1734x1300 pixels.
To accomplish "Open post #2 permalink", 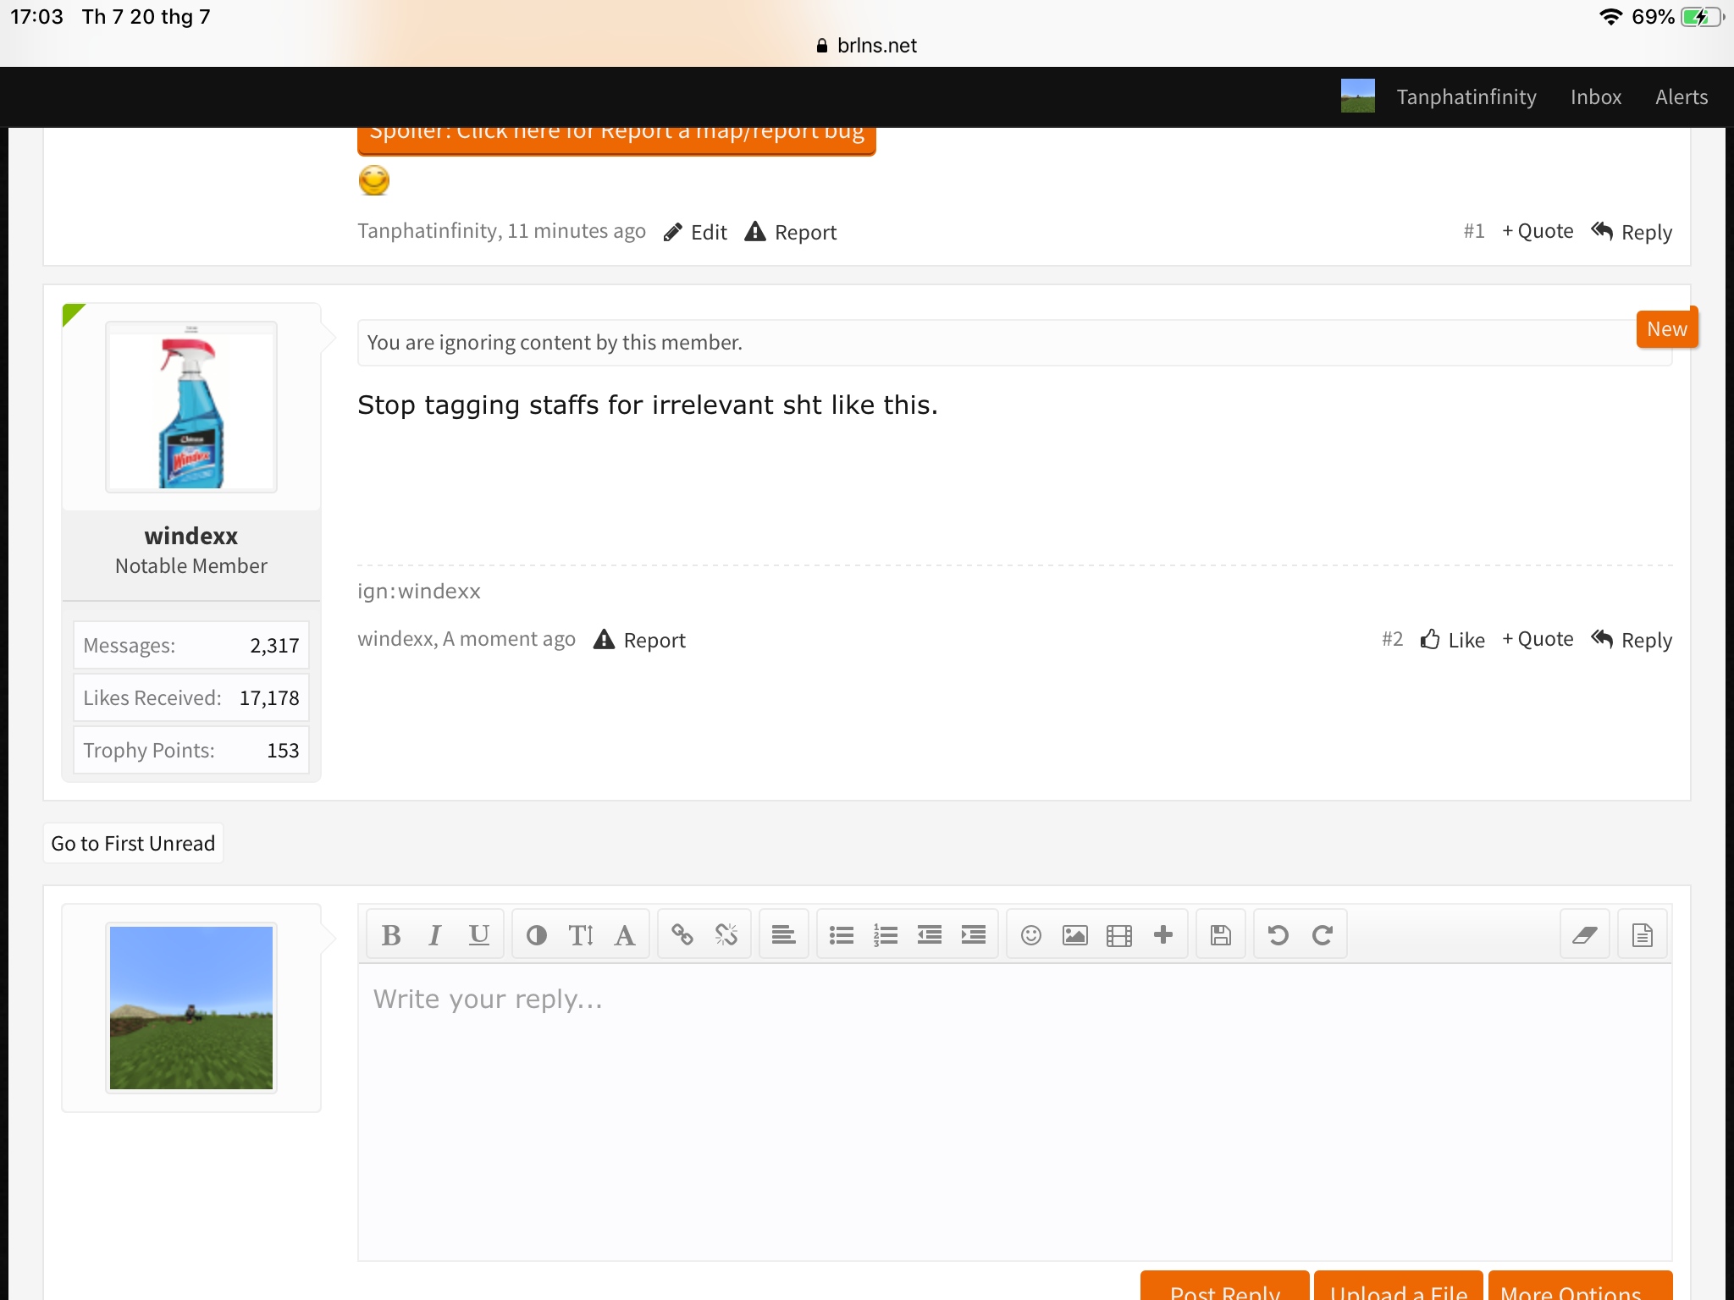I will [1392, 639].
